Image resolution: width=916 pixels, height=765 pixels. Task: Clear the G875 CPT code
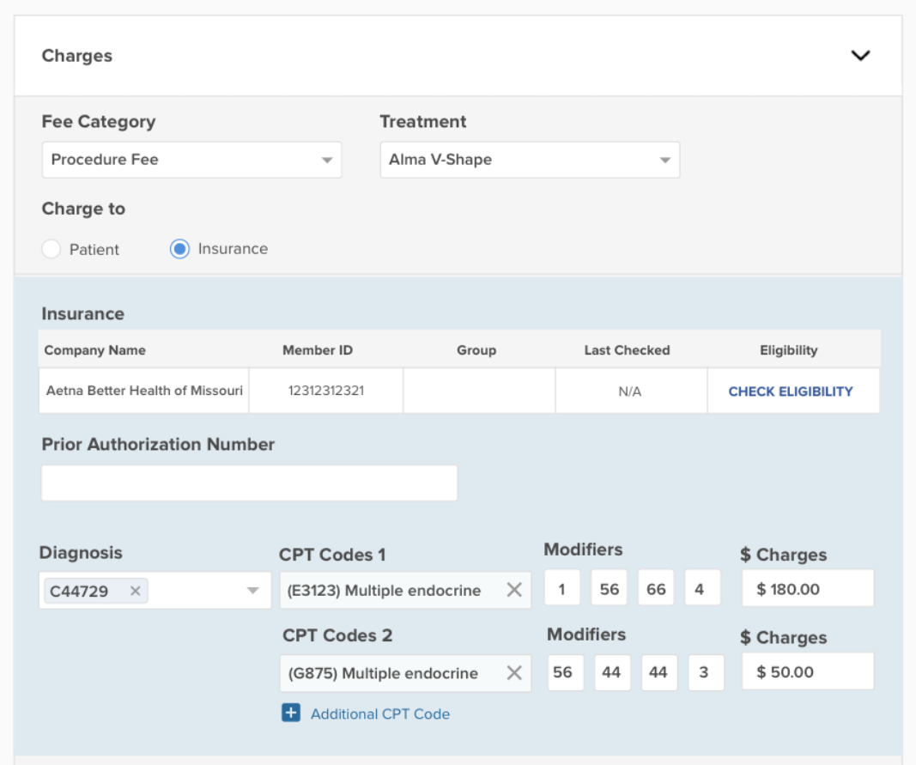[514, 672]
